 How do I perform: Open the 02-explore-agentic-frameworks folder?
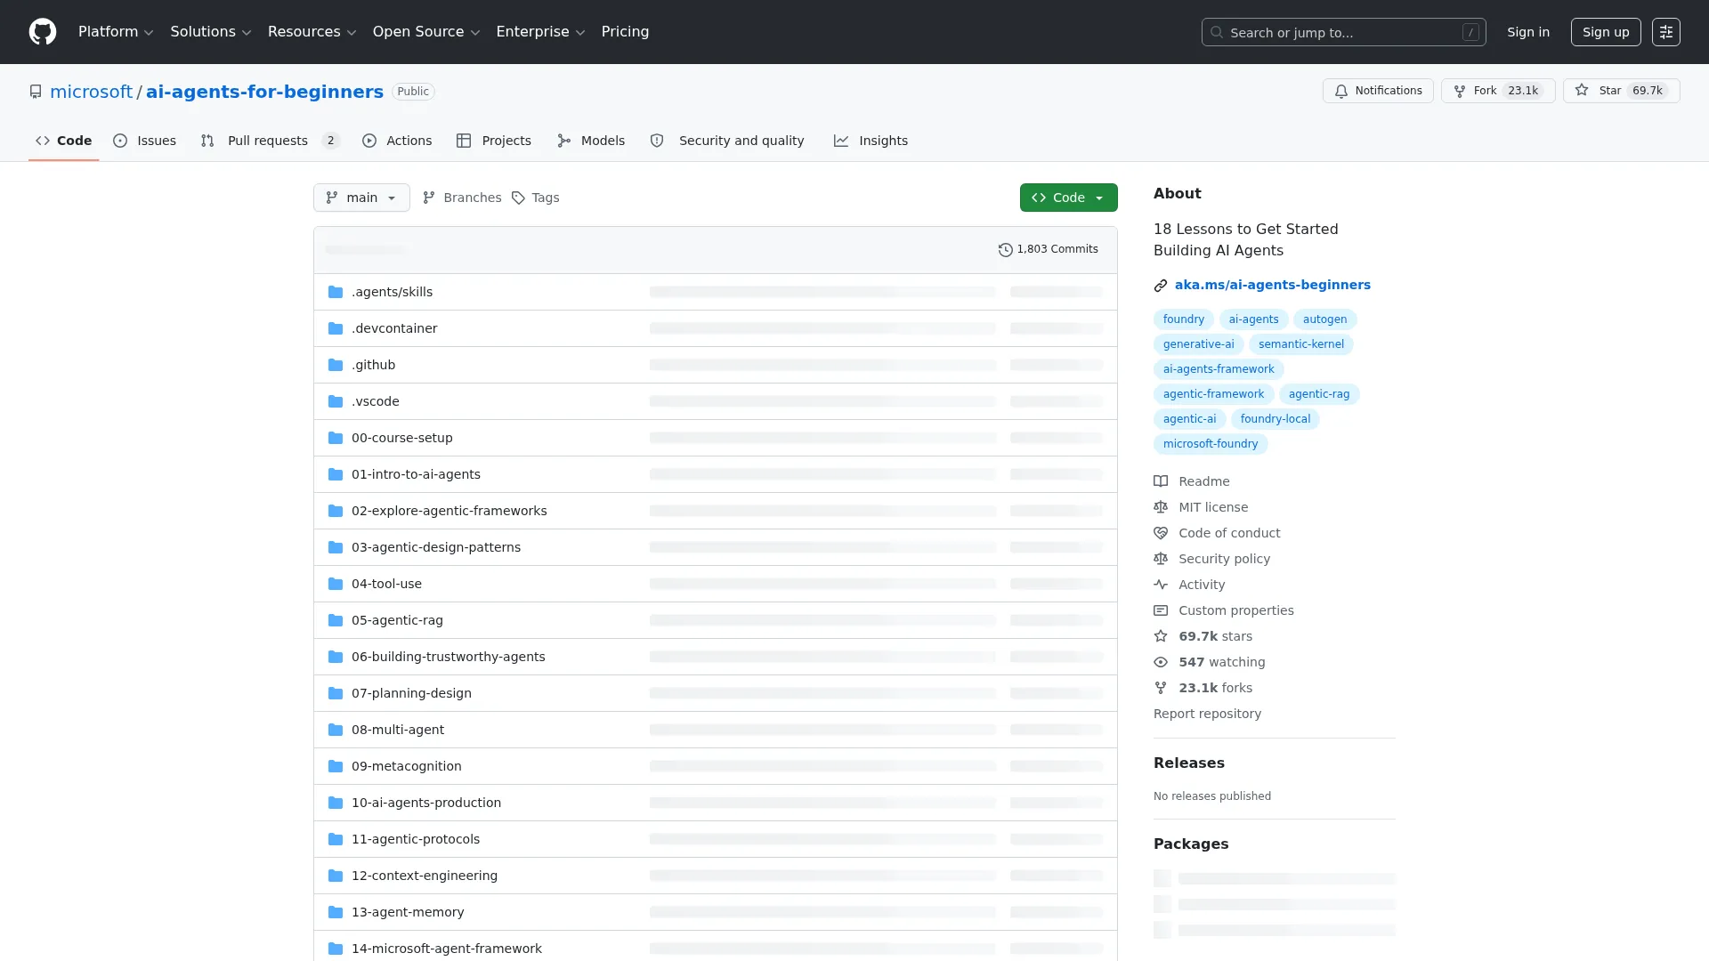click(x=449, y=511)
